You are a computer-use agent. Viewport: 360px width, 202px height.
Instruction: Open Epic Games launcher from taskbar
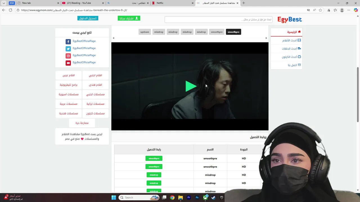pos(222,198)
